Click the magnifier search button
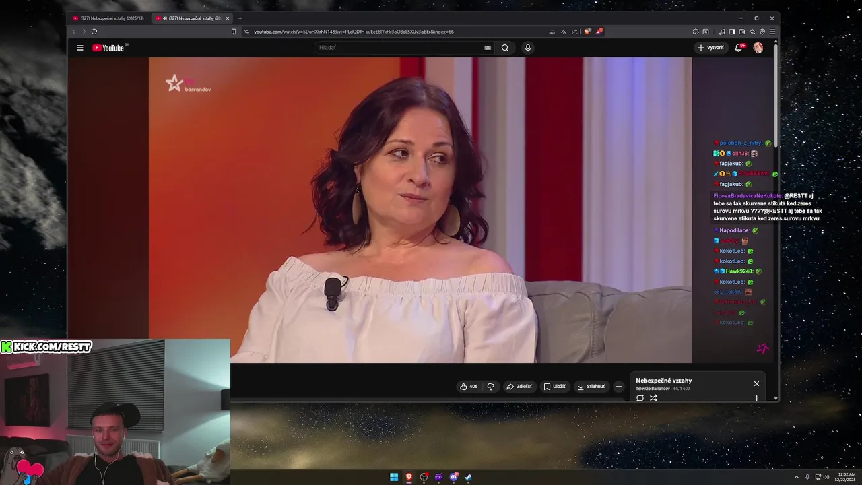This screenshot has height=485, width=862. [505, 48]
